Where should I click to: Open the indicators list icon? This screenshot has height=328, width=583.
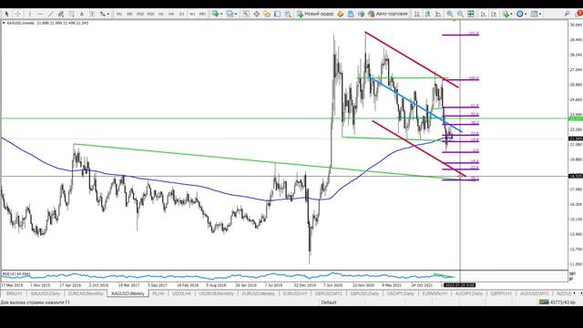[506, 14]
